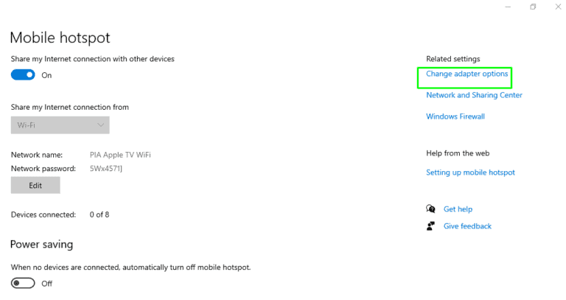Go to Windows Firewall settings link
566x300 pixels.
(455, 116)
